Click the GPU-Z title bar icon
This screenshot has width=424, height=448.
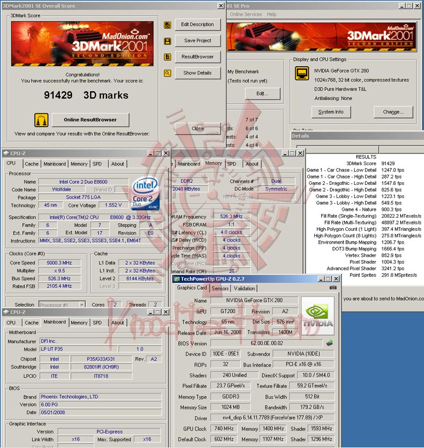pyautogui.click(x=177, y=279)
